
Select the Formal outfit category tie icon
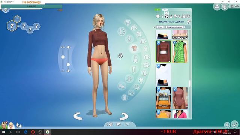162,16
